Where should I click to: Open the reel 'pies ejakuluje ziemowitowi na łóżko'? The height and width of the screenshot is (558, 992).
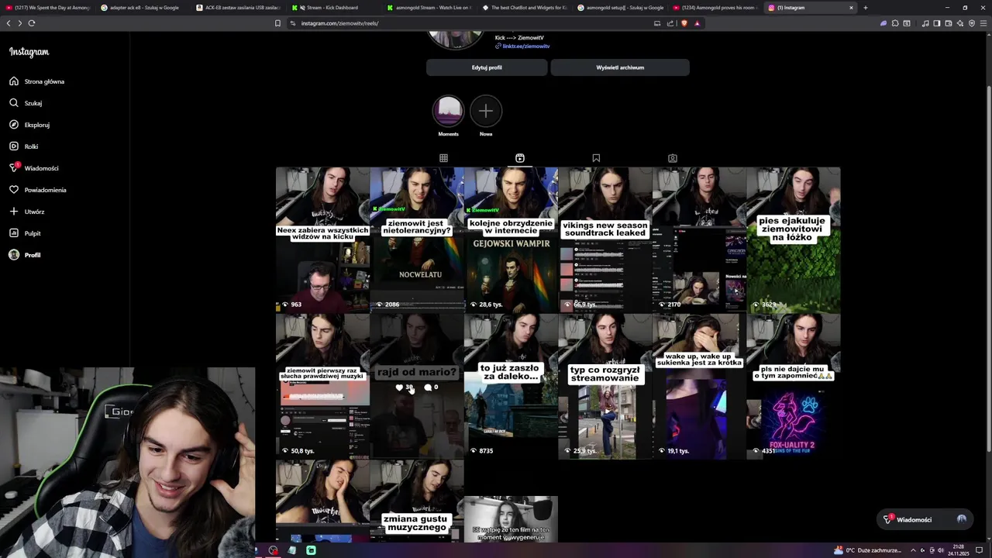pos(793,239)
